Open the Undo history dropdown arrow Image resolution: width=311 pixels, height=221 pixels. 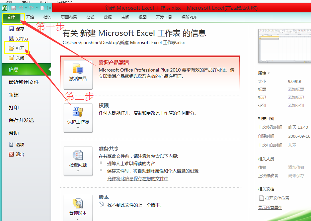pos(26,8)
